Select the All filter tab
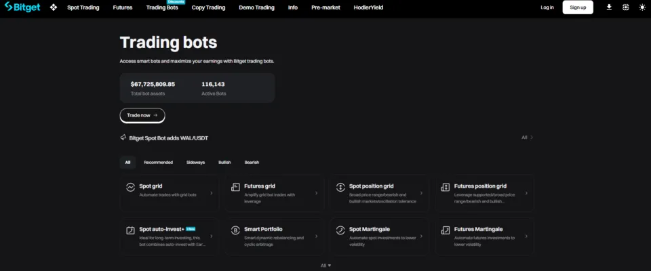Viewport: 651px width, 271px height. [127, 163]
